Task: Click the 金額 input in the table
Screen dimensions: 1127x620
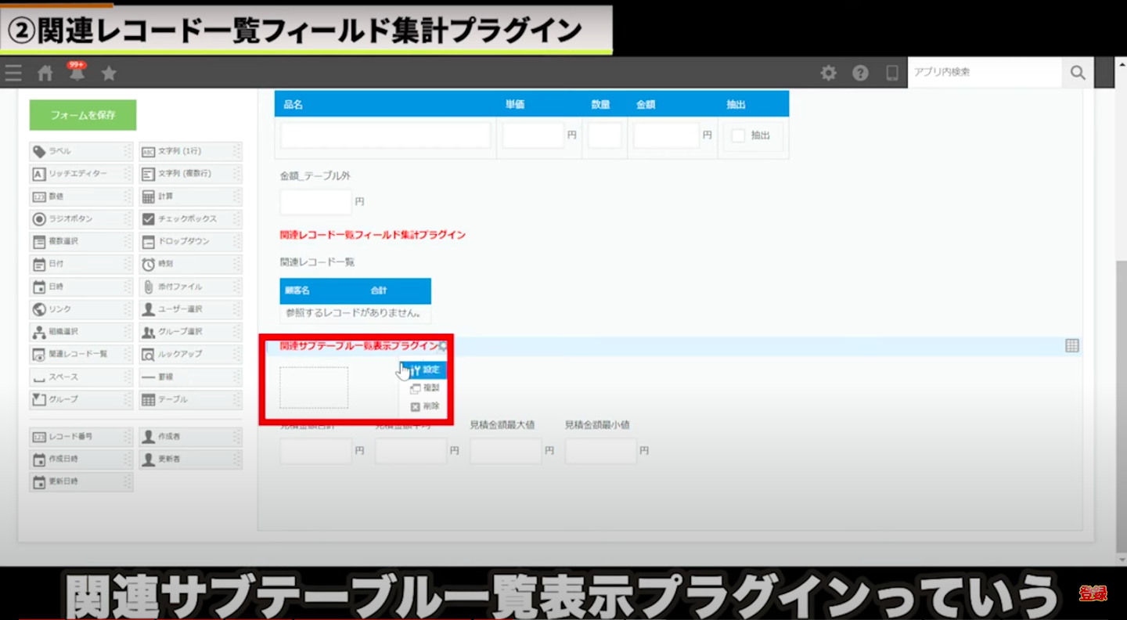Action: [666, 135]
